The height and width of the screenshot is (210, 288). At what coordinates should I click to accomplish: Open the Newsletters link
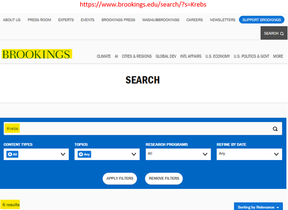(x=222, y=20)
